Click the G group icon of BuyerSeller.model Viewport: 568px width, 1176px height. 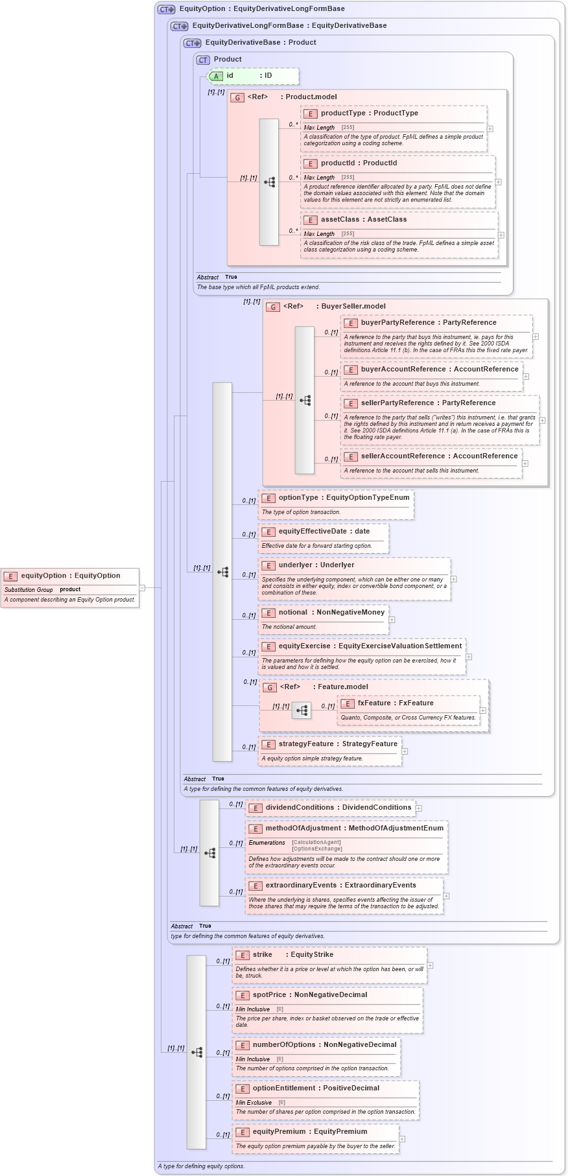273,307
